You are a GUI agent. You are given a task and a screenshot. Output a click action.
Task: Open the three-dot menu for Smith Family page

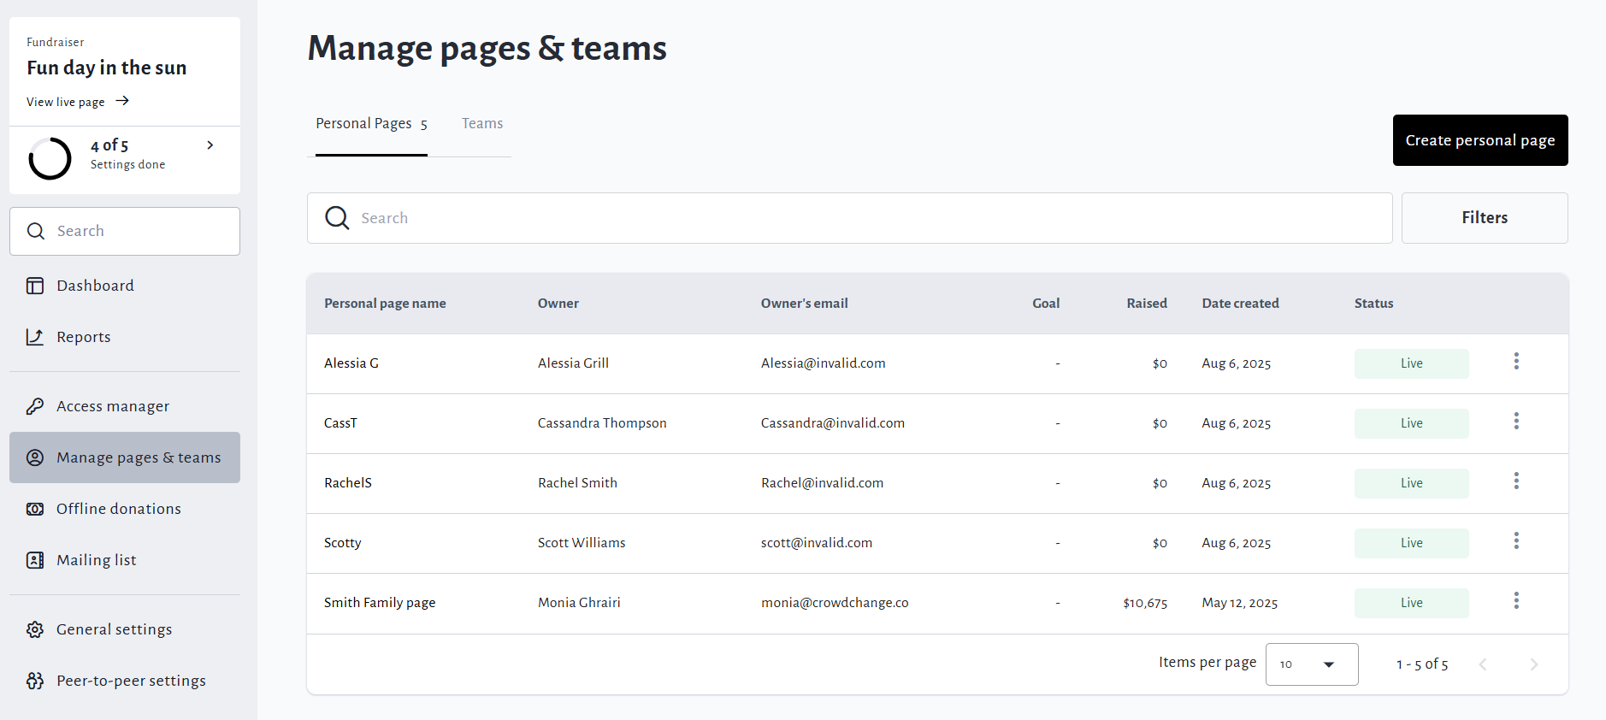pos(1516,601)
